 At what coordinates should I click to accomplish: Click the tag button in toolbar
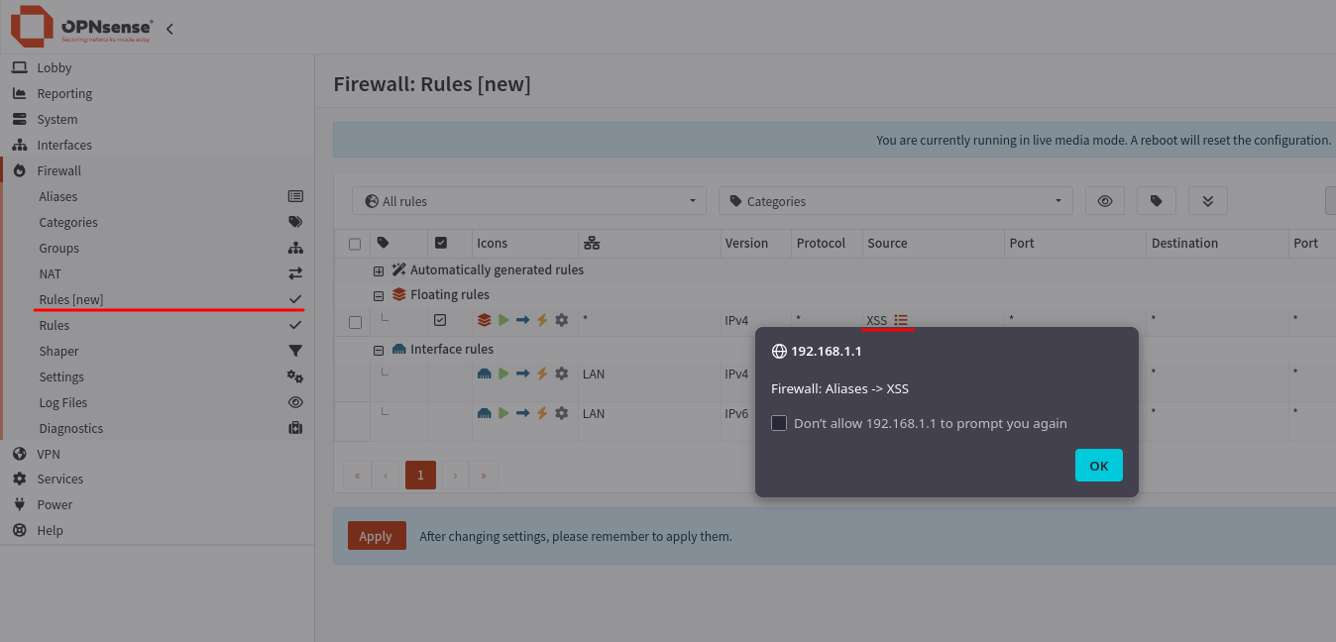pos(1157,201)
